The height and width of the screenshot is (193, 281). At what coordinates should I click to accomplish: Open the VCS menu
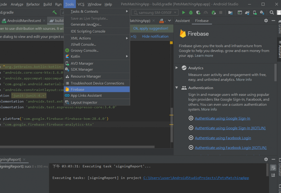(81, 4)
